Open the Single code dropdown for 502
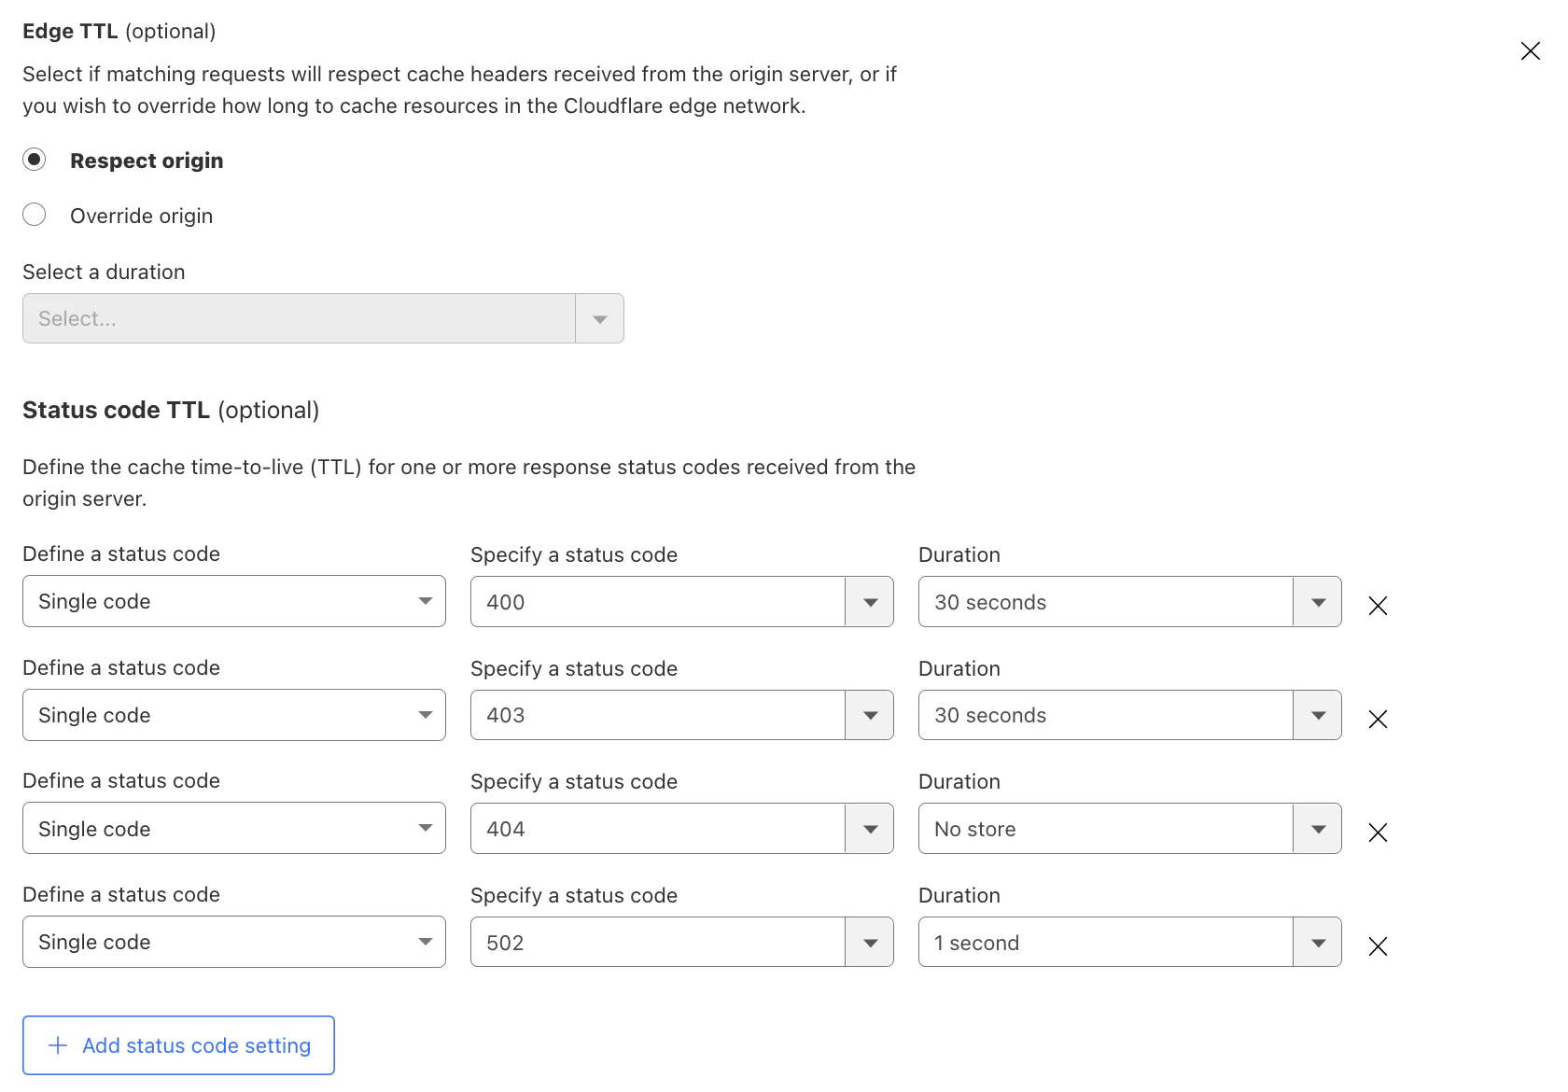 233,942
